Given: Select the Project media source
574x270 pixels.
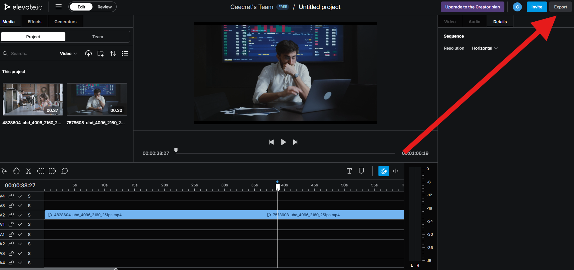Looking at the screenshot, I should [x=33, y=37].
